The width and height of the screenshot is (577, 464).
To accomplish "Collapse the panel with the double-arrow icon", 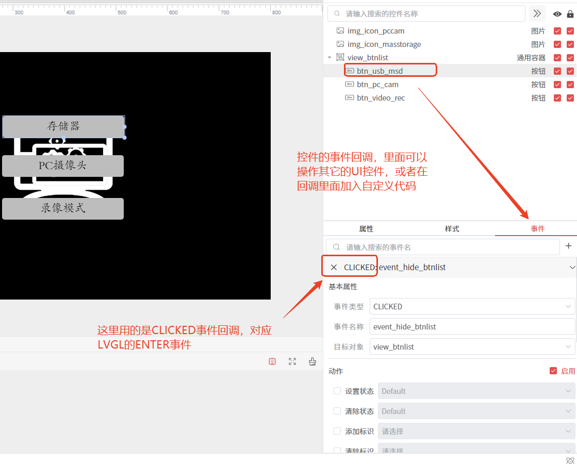I will point(537,13).
